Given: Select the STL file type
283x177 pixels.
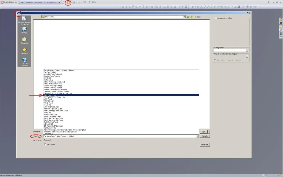Looking at the screenshot, I should [x=121, y=105].
